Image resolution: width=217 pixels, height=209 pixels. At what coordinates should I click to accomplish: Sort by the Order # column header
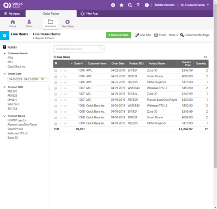click(77, 64)
